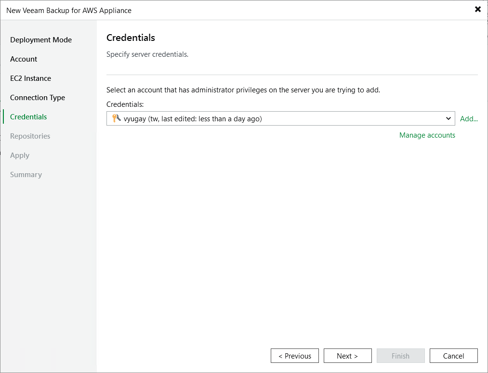488x373 pixels.
Task: Select the Account step
Action: tap(23, 59)
